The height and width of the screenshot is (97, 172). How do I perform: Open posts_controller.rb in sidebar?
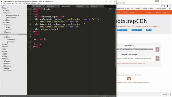click(x=12, y=19)
